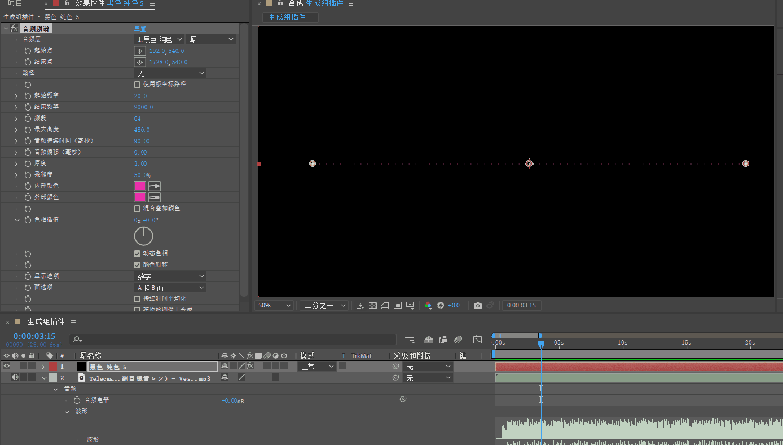Viewport: 783px width, 445px height.
Task: Expand the 频段 property twirl arrow
Action: 16,118
